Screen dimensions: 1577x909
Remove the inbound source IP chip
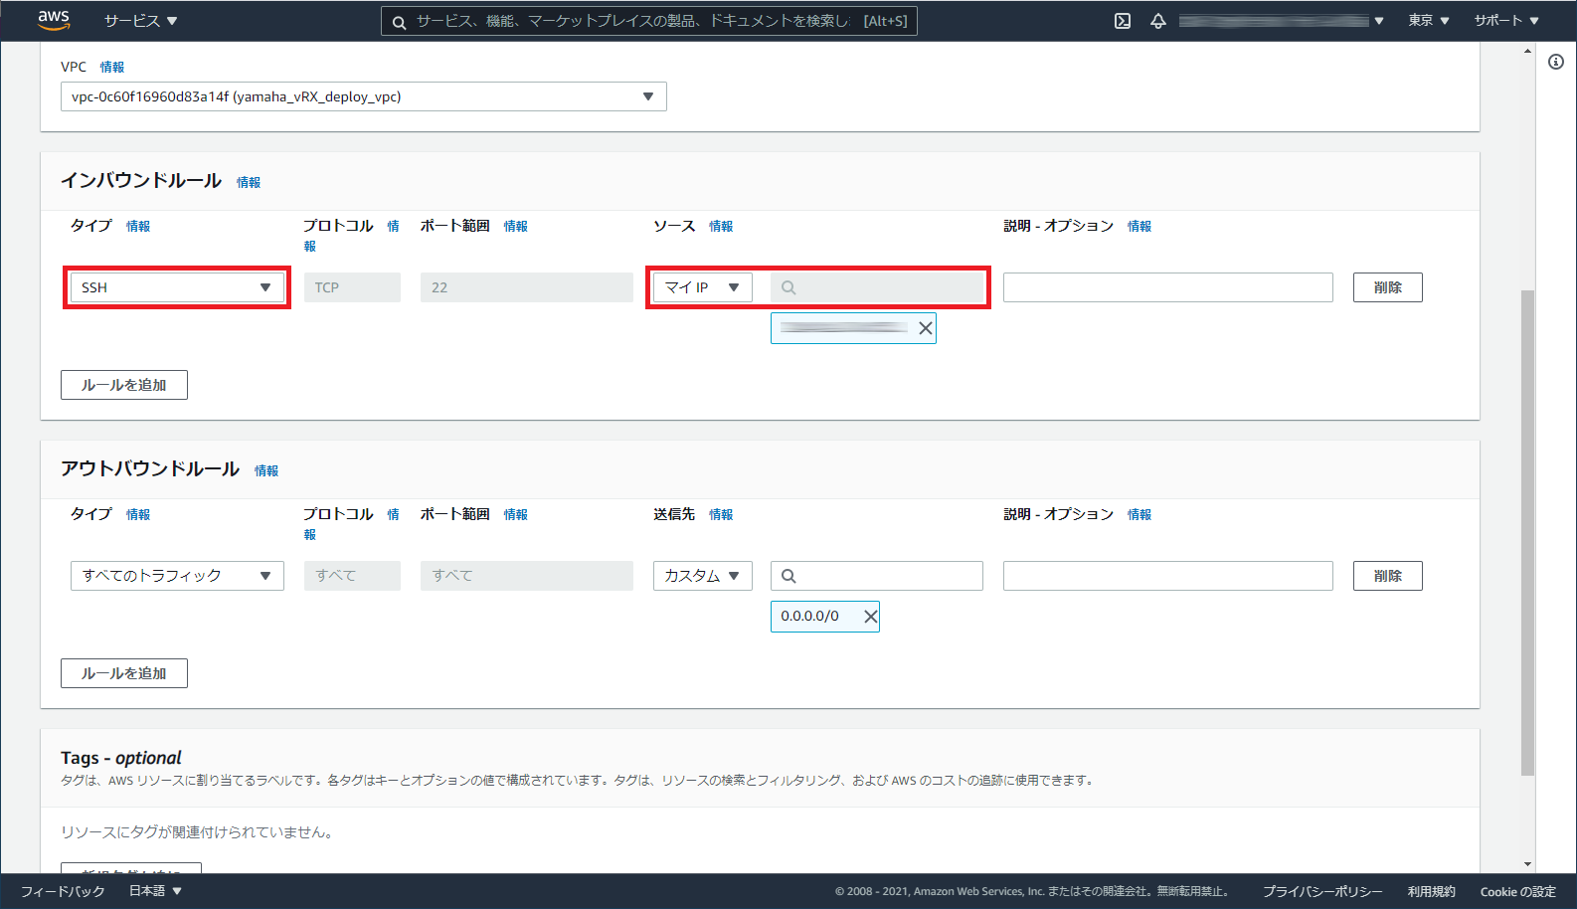tap(926, 328)
